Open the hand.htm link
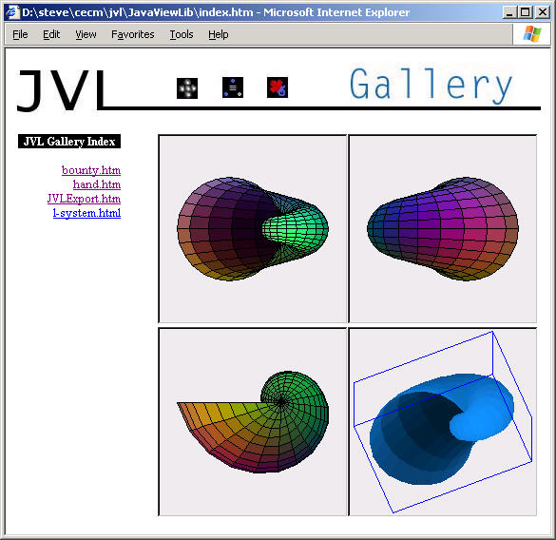Image resolution: width=556 pixels, height=540 pixels. (x=97, y=184)
